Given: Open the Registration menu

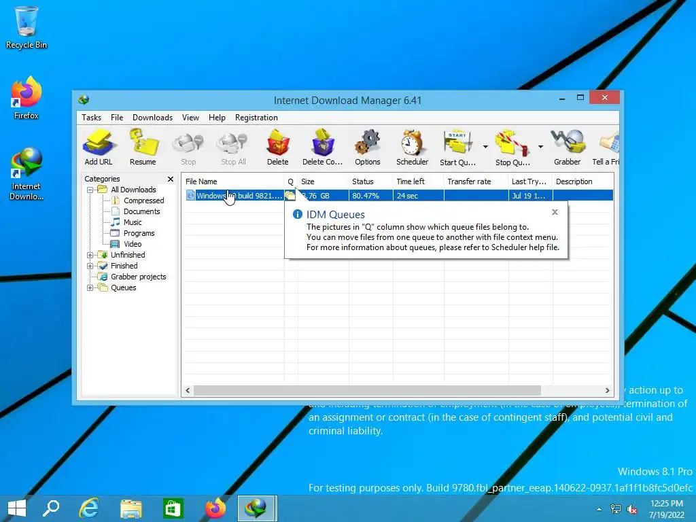Looking at the screenshot, I should click(x=256, y=118).
